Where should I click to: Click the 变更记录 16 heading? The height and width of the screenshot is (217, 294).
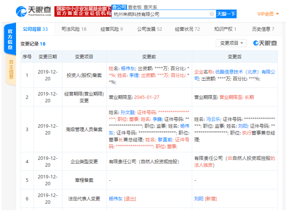pyautogui.click(x=33, y=44)
